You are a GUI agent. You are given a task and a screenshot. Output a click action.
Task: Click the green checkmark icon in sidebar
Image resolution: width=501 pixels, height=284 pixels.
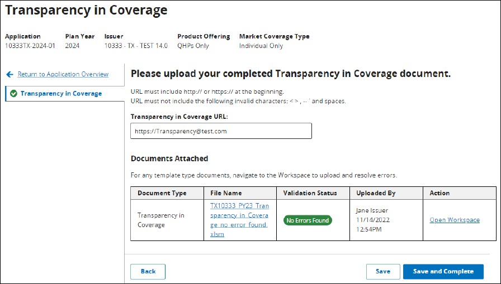13,94
